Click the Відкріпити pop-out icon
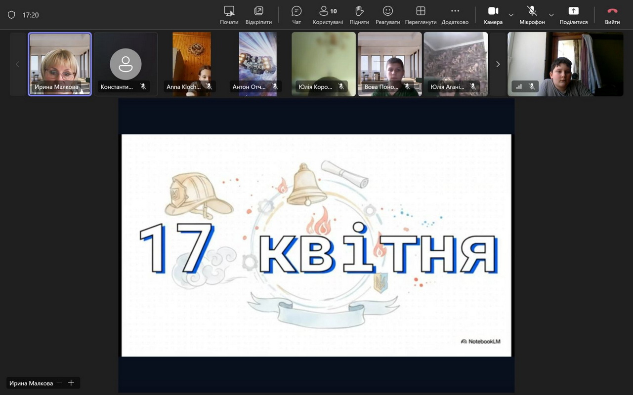 258,11
